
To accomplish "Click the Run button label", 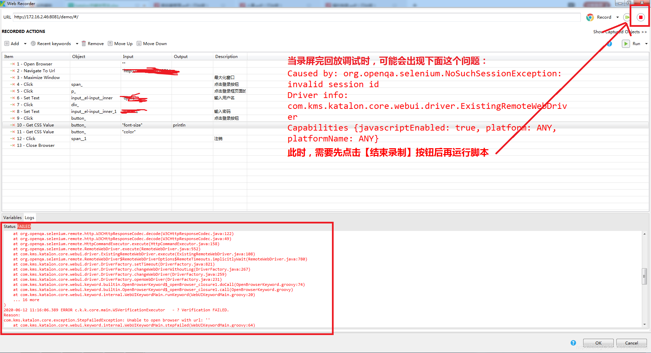I will tap(636, 44).
